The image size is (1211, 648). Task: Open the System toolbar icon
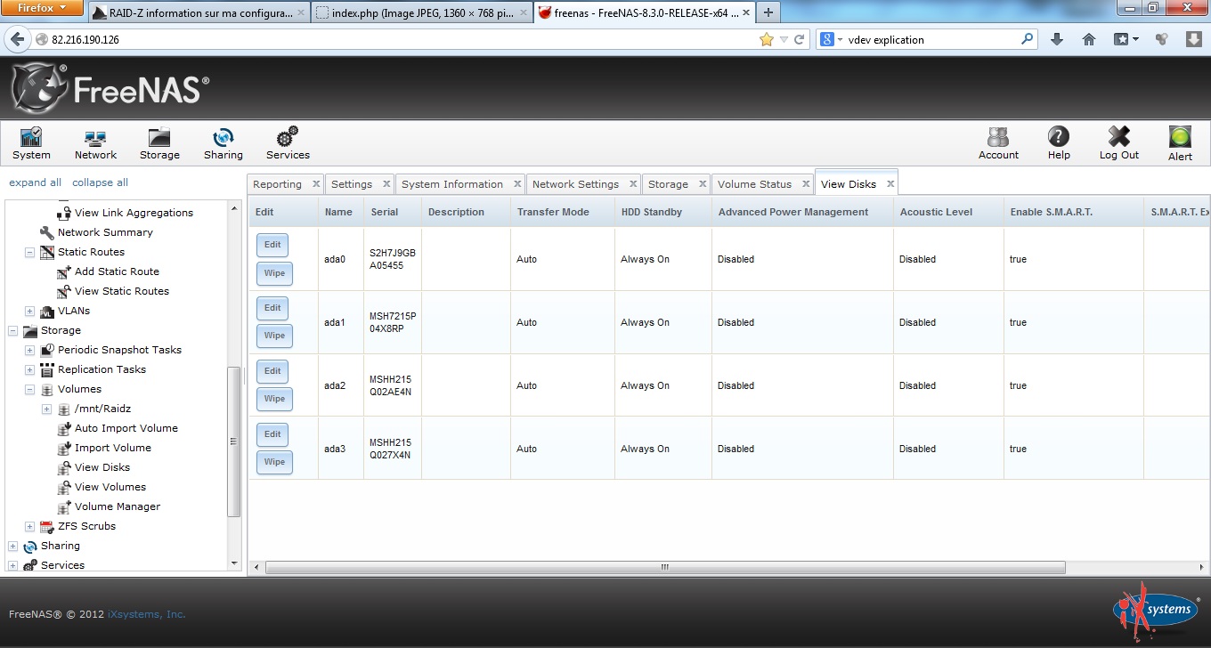[31, 143]
